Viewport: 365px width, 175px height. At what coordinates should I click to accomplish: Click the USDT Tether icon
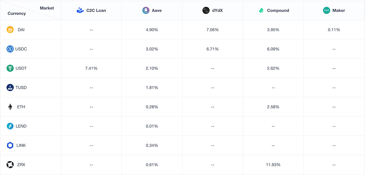pos(10,68)
